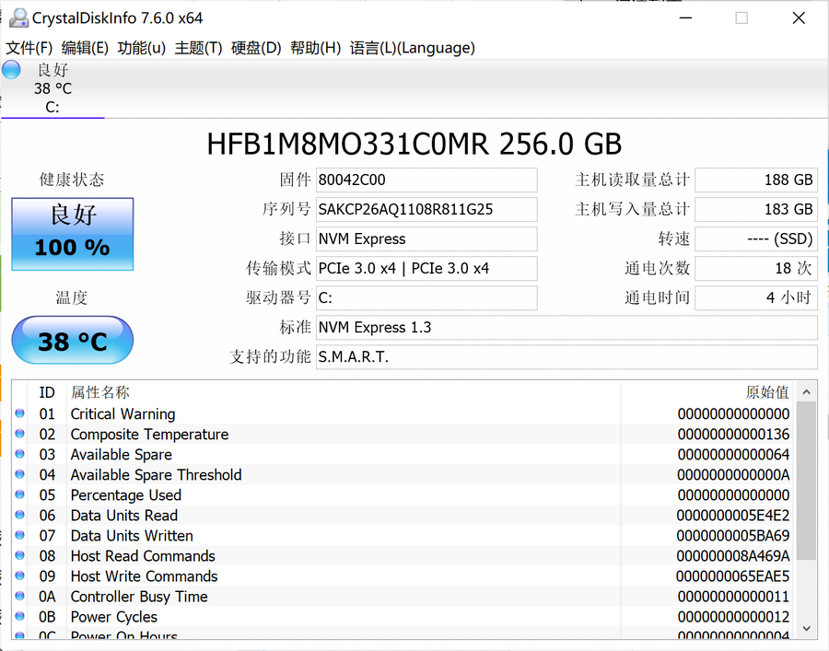The width and height of the screenshot is (829, 651).
Task: Select the Composite Temperature attribute name
Action: pos(149,435)
